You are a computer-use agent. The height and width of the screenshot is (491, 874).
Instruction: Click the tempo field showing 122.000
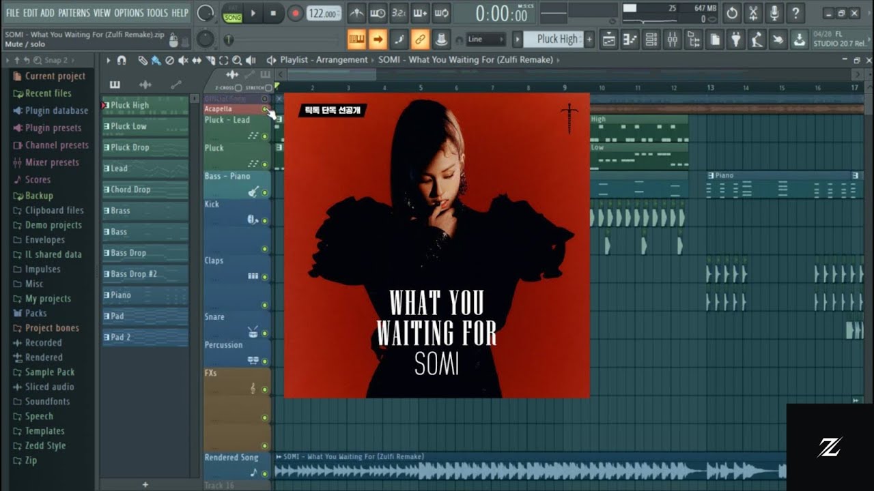[x=324, y=13]
